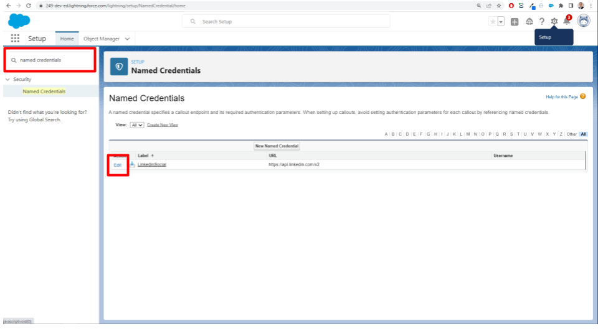This screenshot has width=598, height=336.
Task: Click the magnifier in Quick Find box
Action: pyautogui.click(x=14, y=60)
